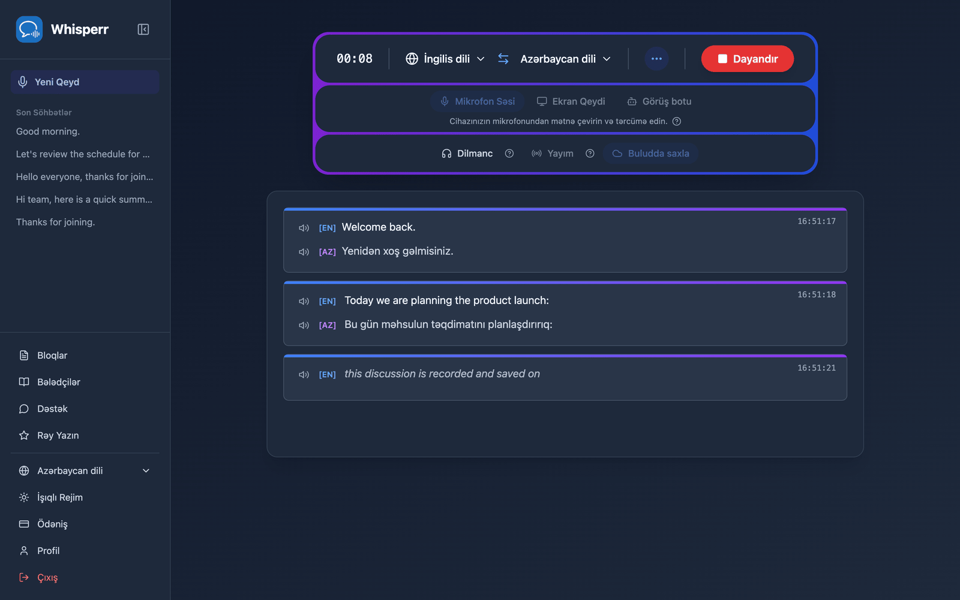Click help icon next to microphone description
Screen dimensions: 960x600
tap(677, 121)
